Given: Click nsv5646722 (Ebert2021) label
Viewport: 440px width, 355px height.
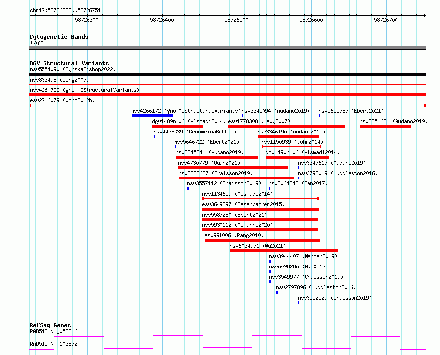Looking at the screenshot, I should pyautogui.click(x=207, y=142).
